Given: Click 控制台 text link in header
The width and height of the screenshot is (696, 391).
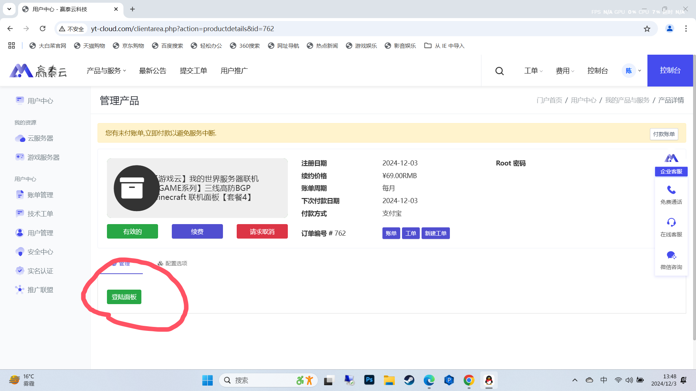Looking at the screenshot, I should tap(597, 71).
